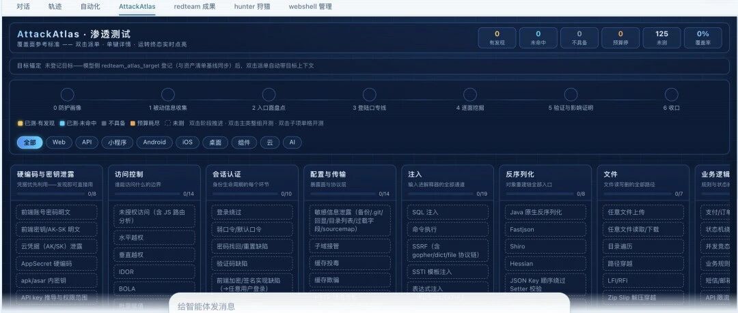Select the Fastjson item
This screenshot has width=738, height=313.
coord(545,229)
